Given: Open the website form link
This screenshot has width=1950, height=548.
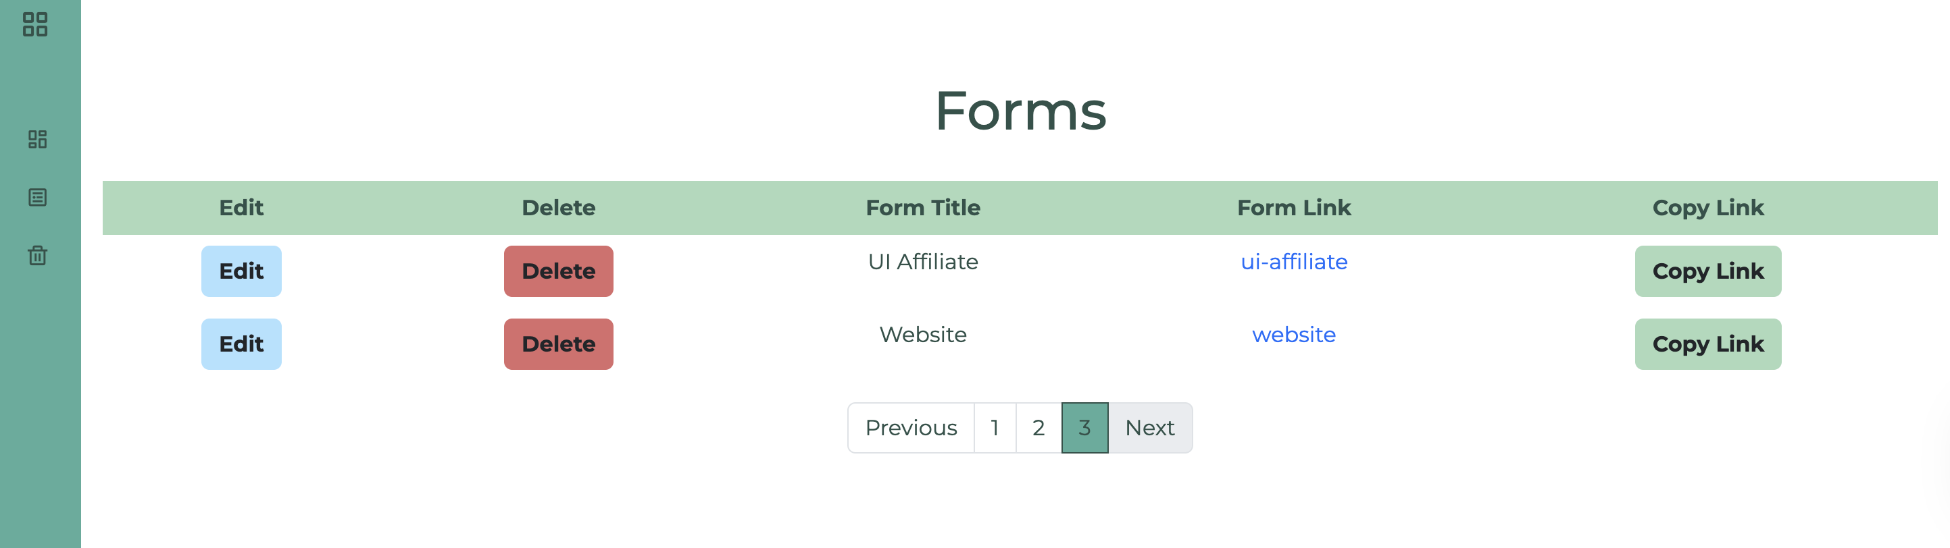Looking at the screenshot, I should coord(1293,334).
